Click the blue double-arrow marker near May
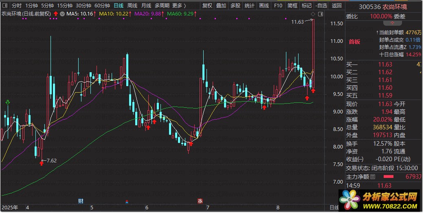Image resolution: width=424 pixels, height=213 pixels. click(127, 202)
